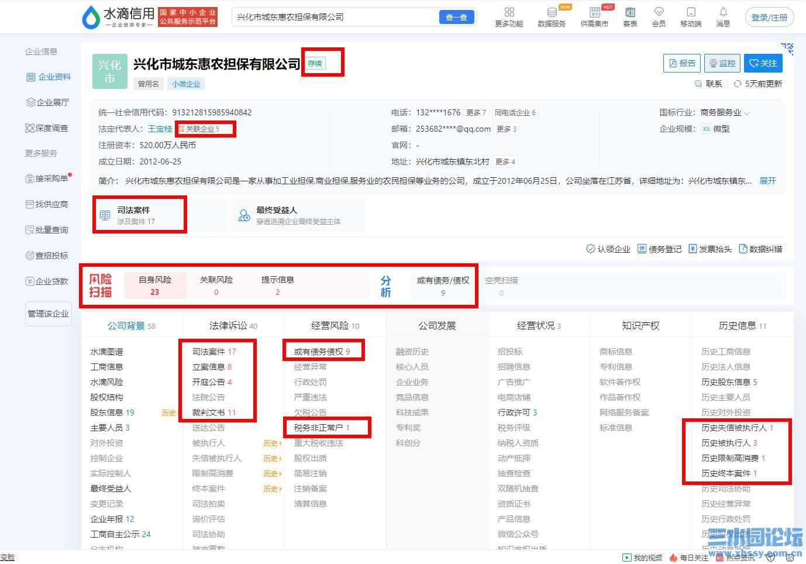The height and width of the screenshot is (564, 806).
Task: Open the 知识产权 tab
Action: 639,325
